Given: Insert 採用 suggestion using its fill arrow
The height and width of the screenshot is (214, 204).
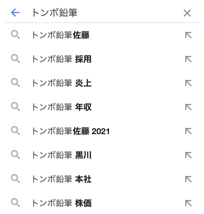Looking at the screenshot, I should tap(188, 59).
